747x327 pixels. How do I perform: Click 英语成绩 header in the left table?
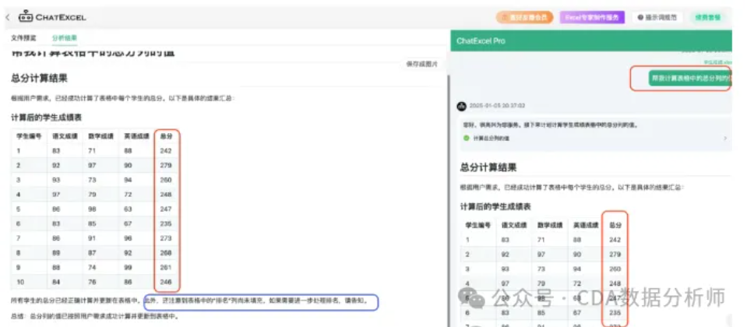136,135
